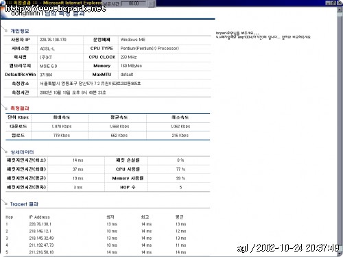
Task: Click the 상세데이터 section heading
Action: click(22, 152)
